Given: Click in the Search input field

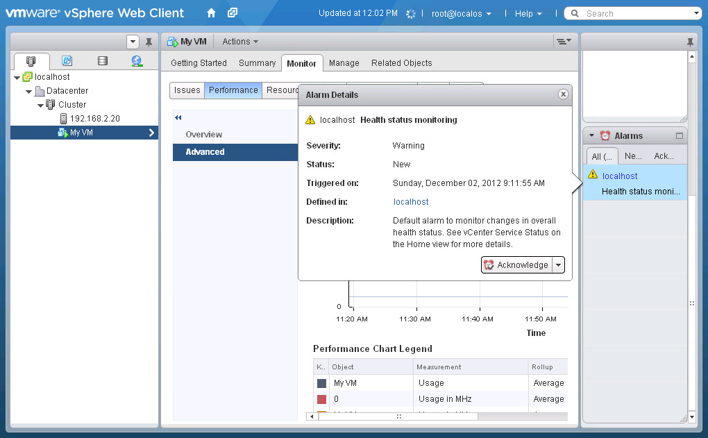Looking at the screenshot, I should [x=638, y=14].
